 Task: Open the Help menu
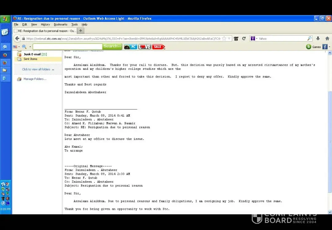coord(85,25)
